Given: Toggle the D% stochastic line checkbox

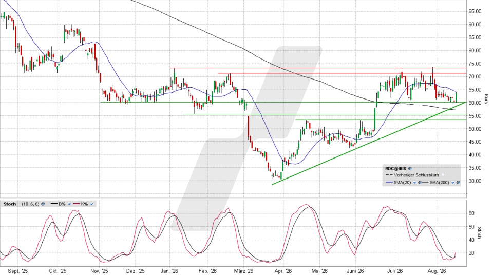Looking at the screenshot, I should tap(69, 204).
